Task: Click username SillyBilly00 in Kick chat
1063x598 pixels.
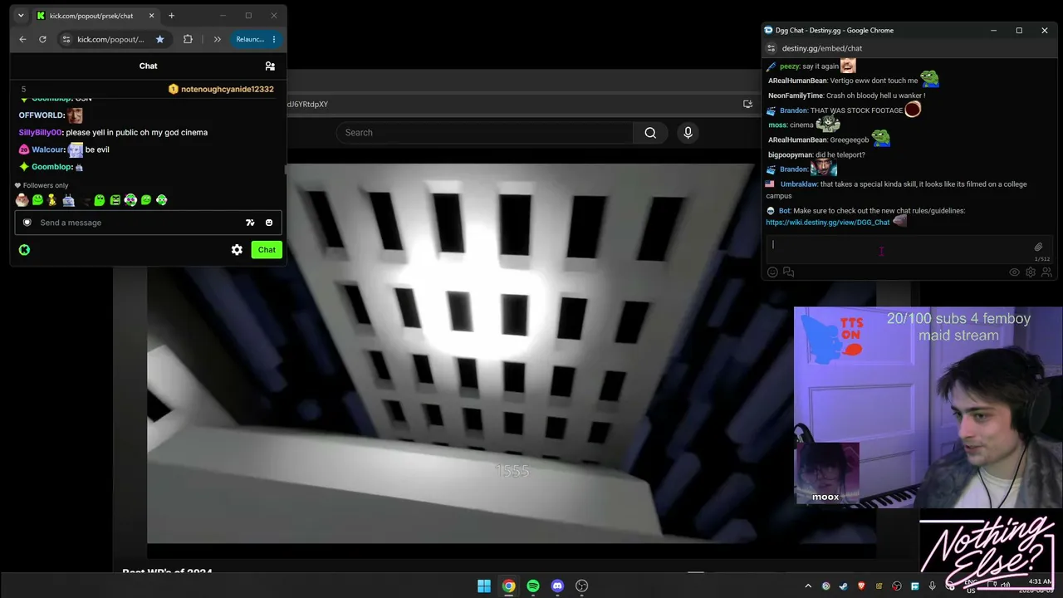Action: (x=41, y=132)
